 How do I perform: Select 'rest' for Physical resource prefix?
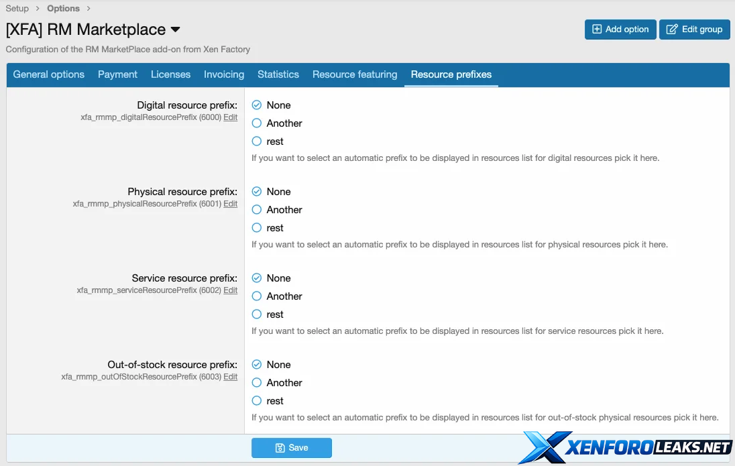pyautogui.click(x=257, y=228)
